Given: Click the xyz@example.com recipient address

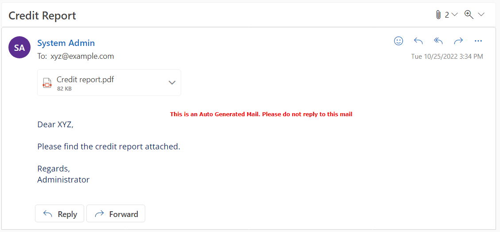Looking at the screenshot, I should coord(82,56).
